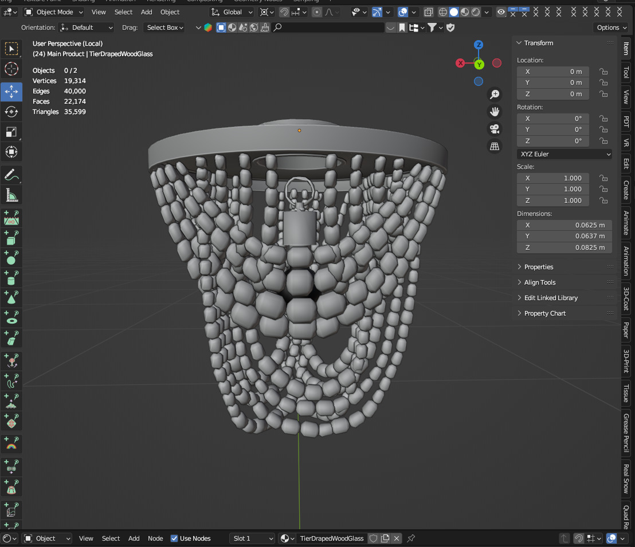The image size is (635, 547).
Task: Select the Move tool
Action: point(11,92)
